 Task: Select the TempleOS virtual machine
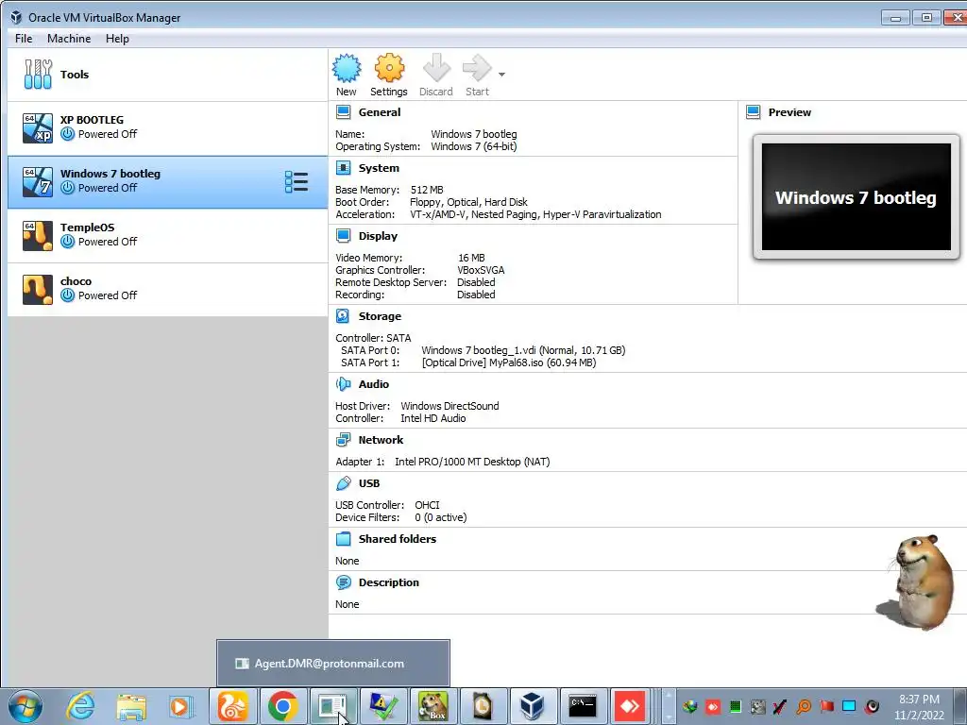[x=167, y=236]
